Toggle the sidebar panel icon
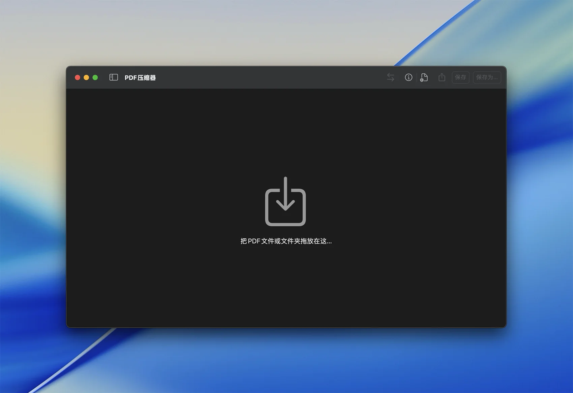The image size is (573, 393). point(114,77)
